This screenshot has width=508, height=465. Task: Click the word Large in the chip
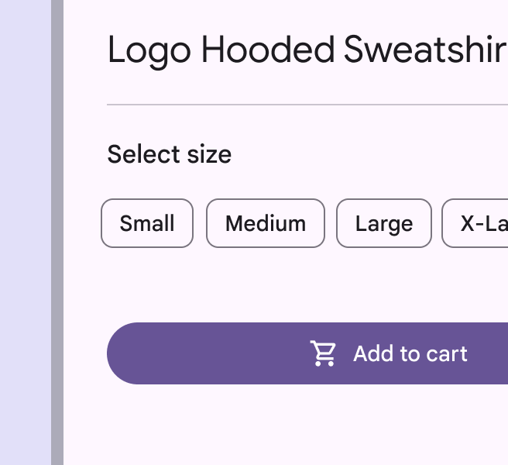coord(384,224)
